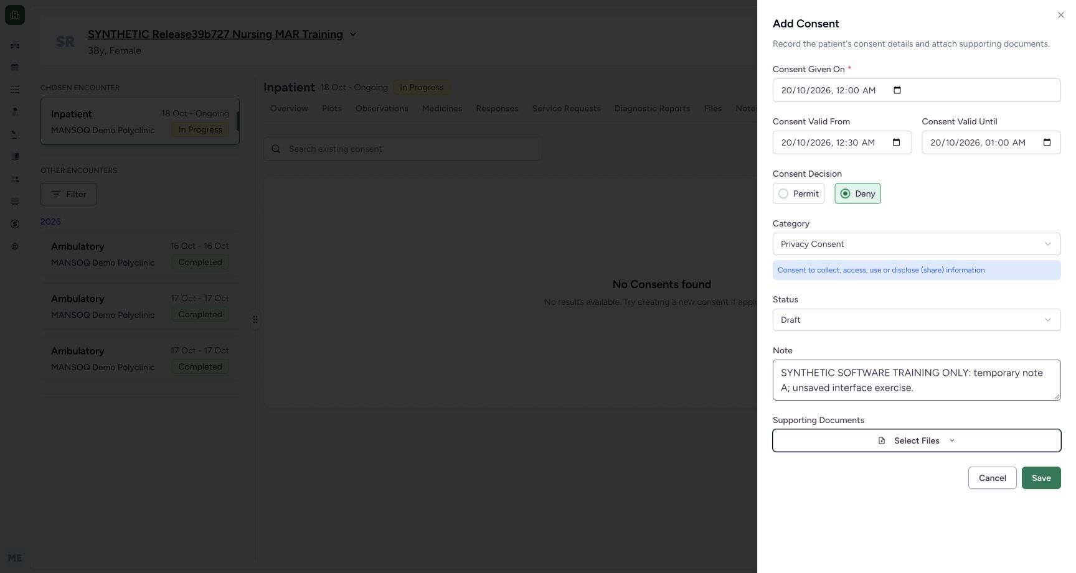
Task: Open the Filter button for encounters
Action: coord(68,194)
